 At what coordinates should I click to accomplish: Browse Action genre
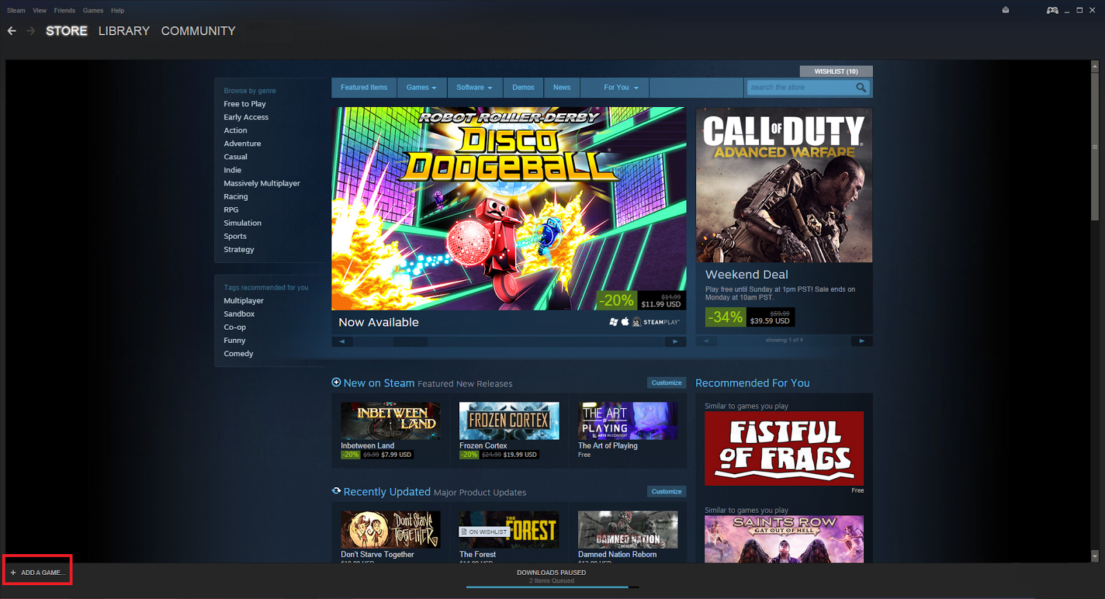point(236,130)
